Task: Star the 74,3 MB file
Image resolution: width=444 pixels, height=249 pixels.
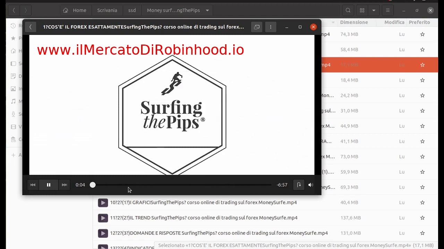Action: 422,34
